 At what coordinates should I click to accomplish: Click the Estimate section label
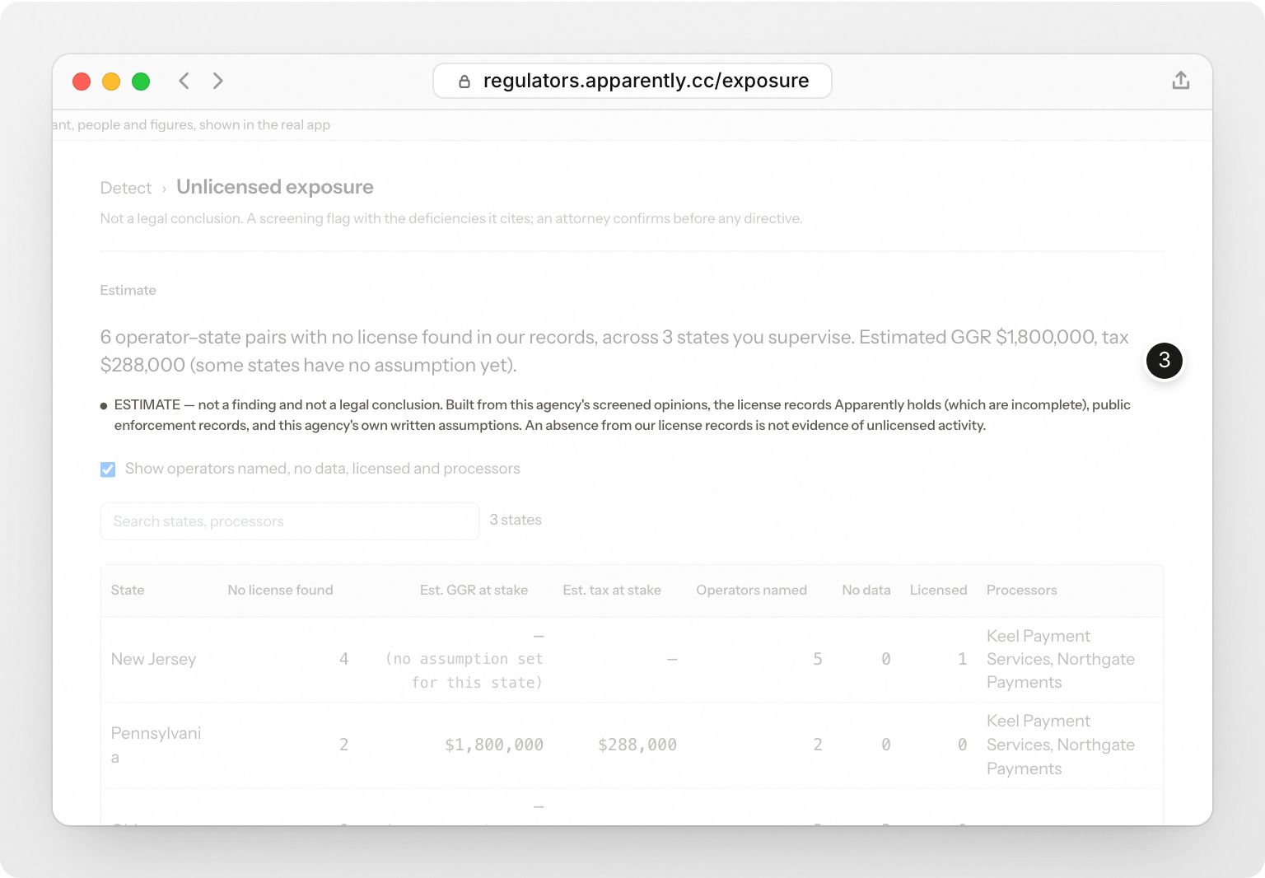tap(128, 290)
